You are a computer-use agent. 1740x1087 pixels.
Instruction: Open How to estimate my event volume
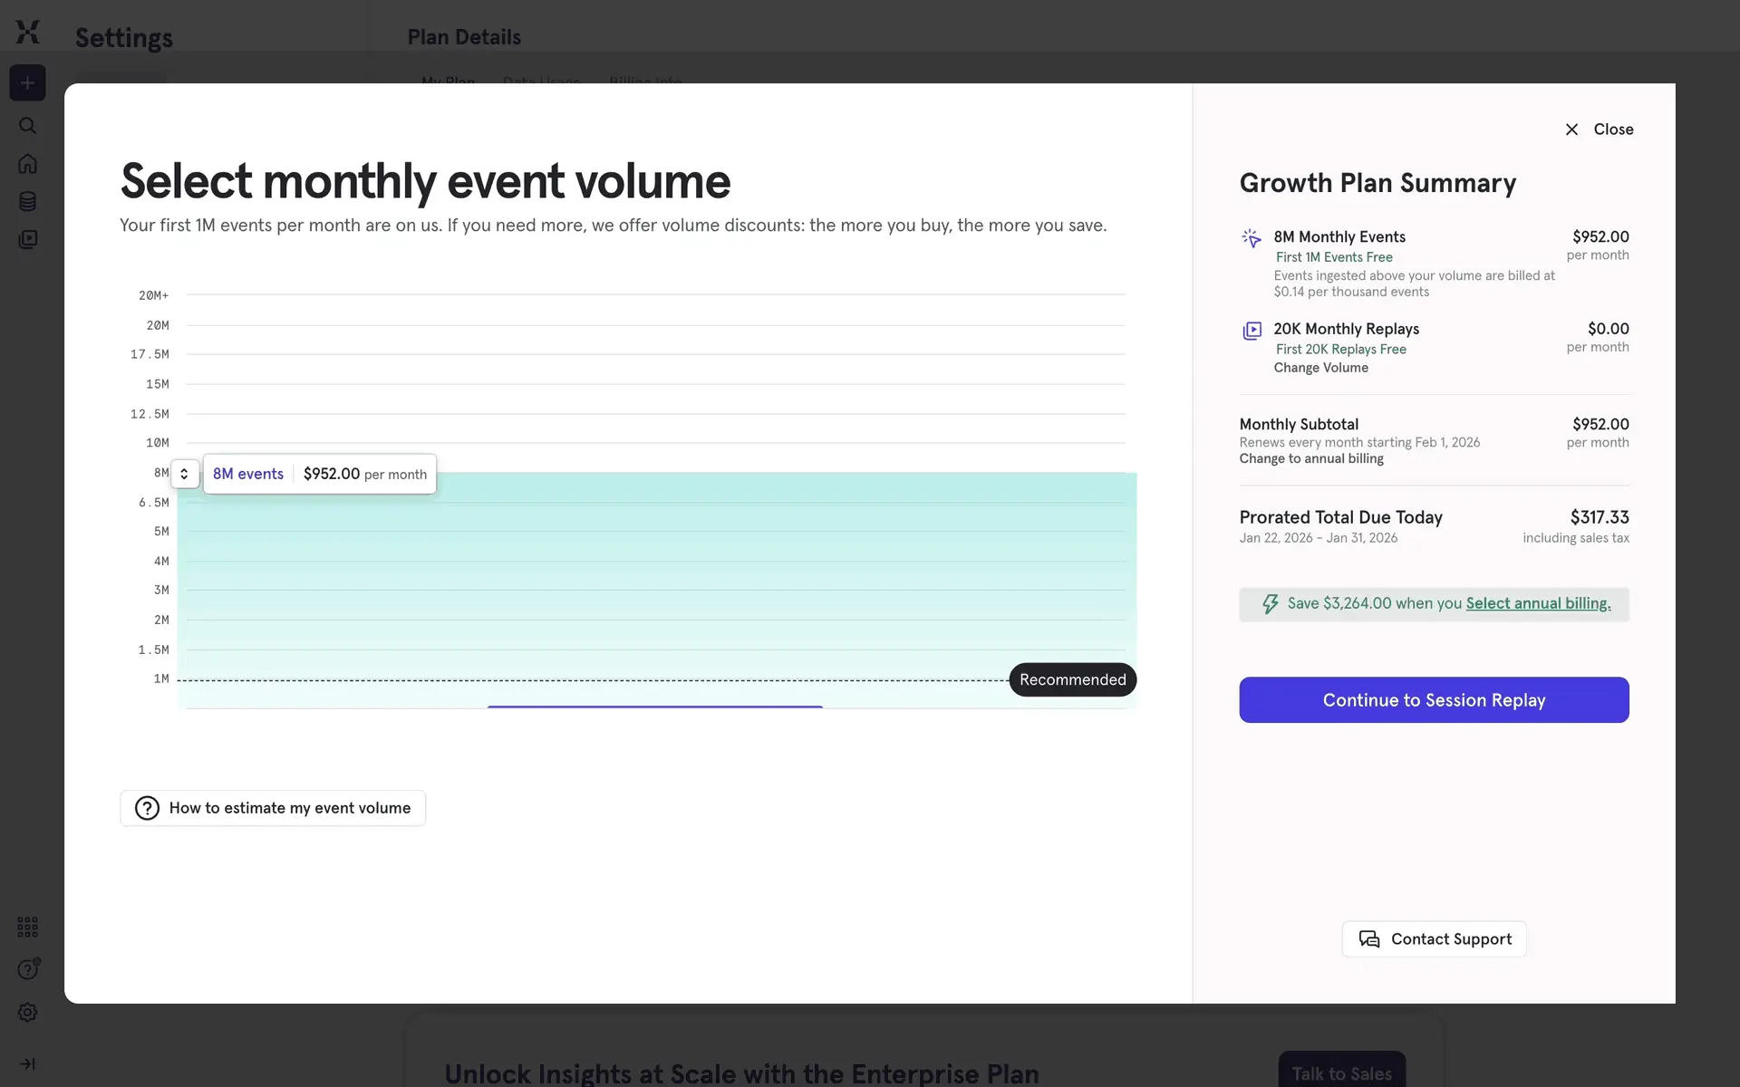[x=273, y=808]
